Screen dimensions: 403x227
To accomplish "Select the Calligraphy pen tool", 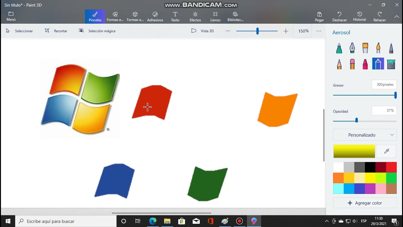I will pyautogui.click(x=352, y=48).
